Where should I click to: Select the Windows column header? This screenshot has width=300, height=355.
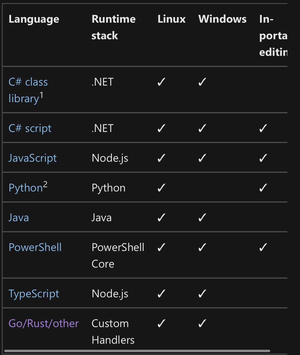[222, 19]
